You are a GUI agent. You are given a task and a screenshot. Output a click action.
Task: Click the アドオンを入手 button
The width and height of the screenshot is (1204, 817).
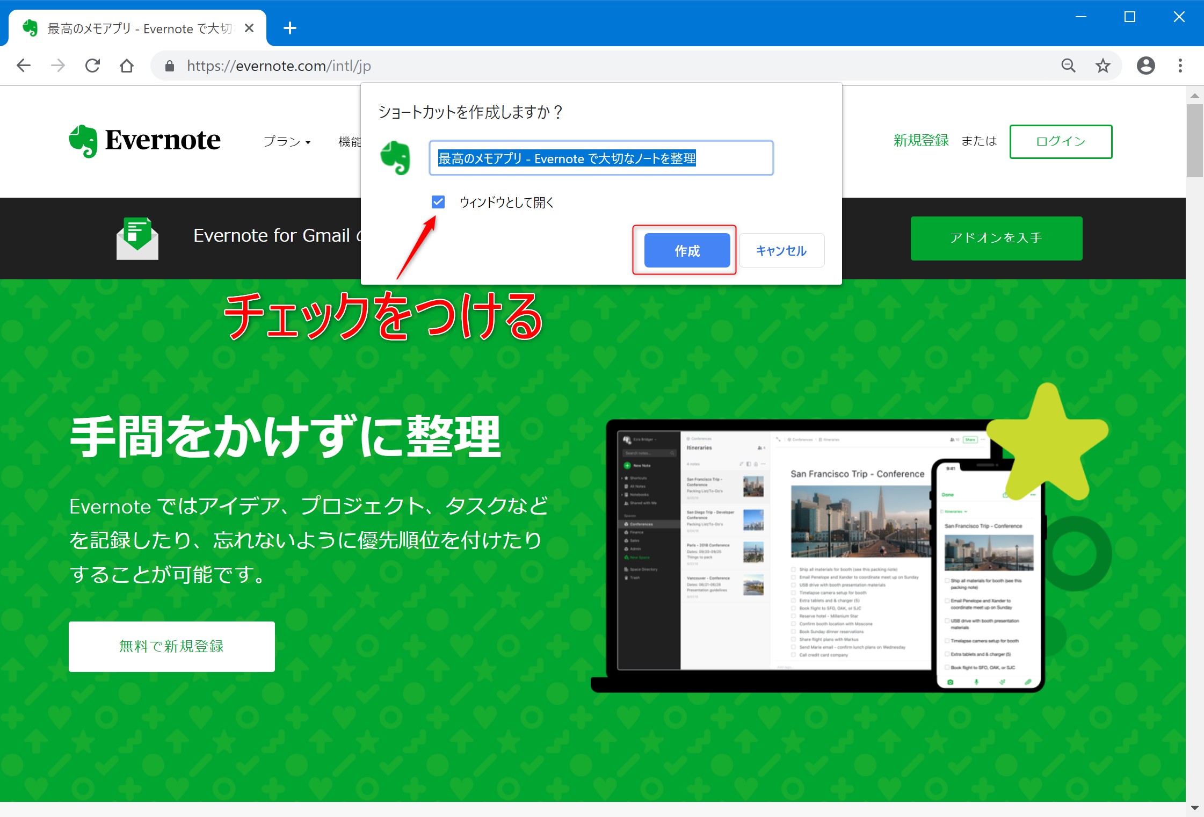tap(997, 238)
